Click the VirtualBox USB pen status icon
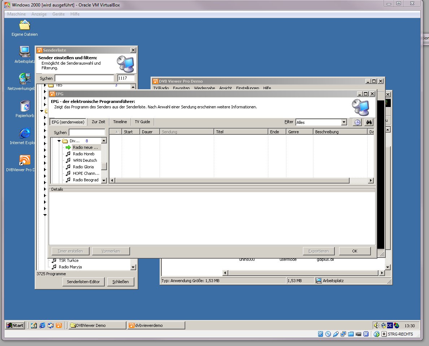 coord(336,334)
